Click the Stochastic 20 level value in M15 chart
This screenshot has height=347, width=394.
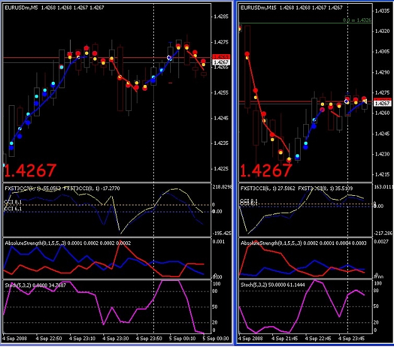point(376,322)
